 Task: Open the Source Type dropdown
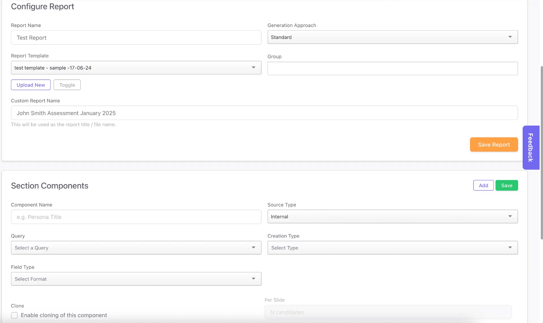(393, 216)
